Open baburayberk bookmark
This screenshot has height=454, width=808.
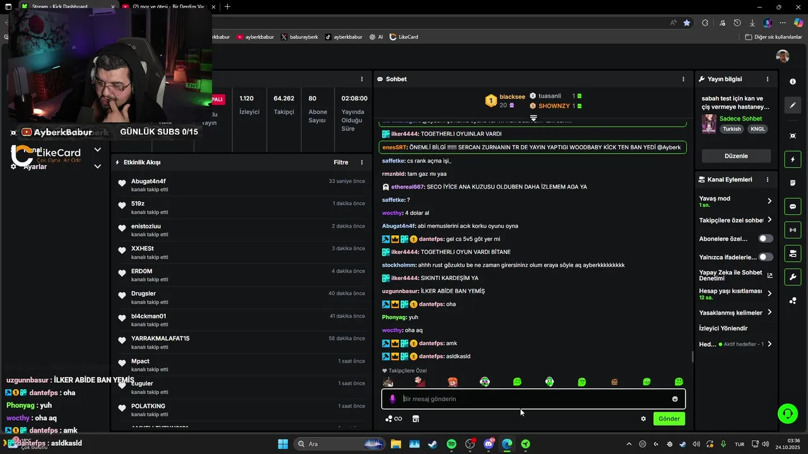pyautogui.click(x=299, y=37)
